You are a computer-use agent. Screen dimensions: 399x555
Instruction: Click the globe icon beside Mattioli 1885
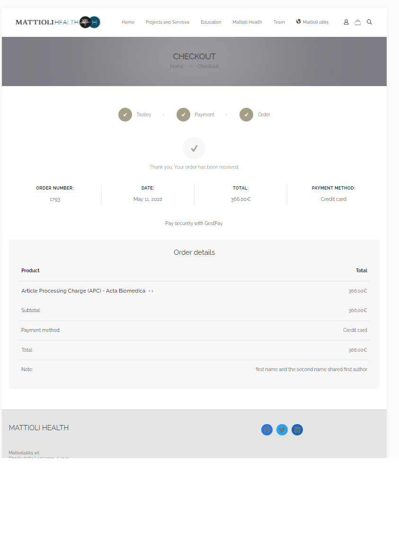[299, 21]
